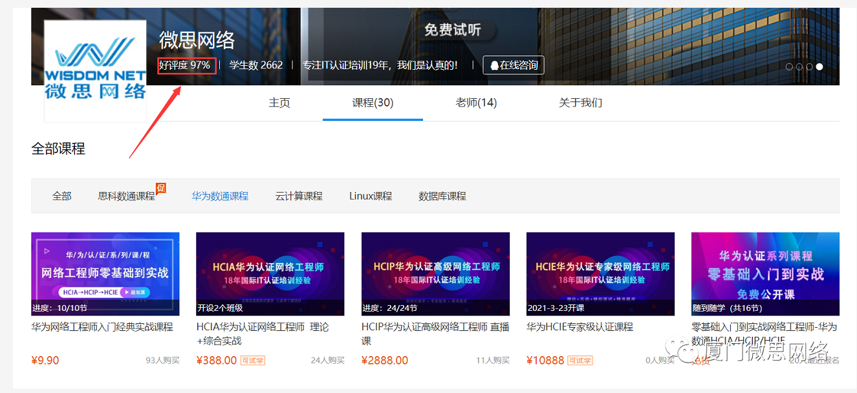This screenshot has height=393, width=857.
Task: Select the 华为数通课程 category filter
Action: pyautogui.click(x=220, y=196)
